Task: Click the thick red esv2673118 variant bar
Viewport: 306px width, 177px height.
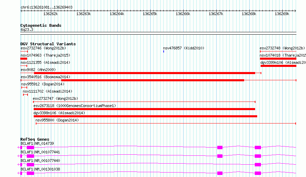Action: point(144,109)
